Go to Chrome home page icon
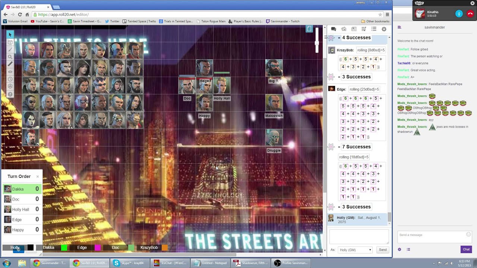The image size is (477, 268). 27,15
